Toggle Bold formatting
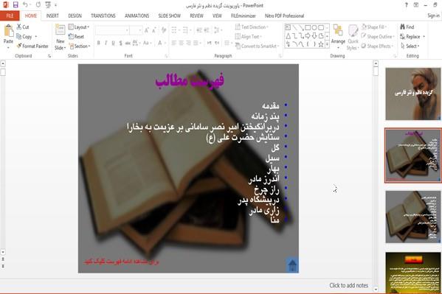 pyautogui.click(x=98, y=43)
